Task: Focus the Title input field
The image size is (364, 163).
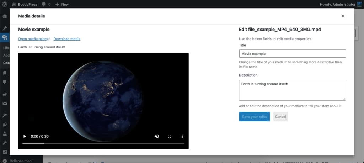Action: pyautogui.click(x=293, y=53)
